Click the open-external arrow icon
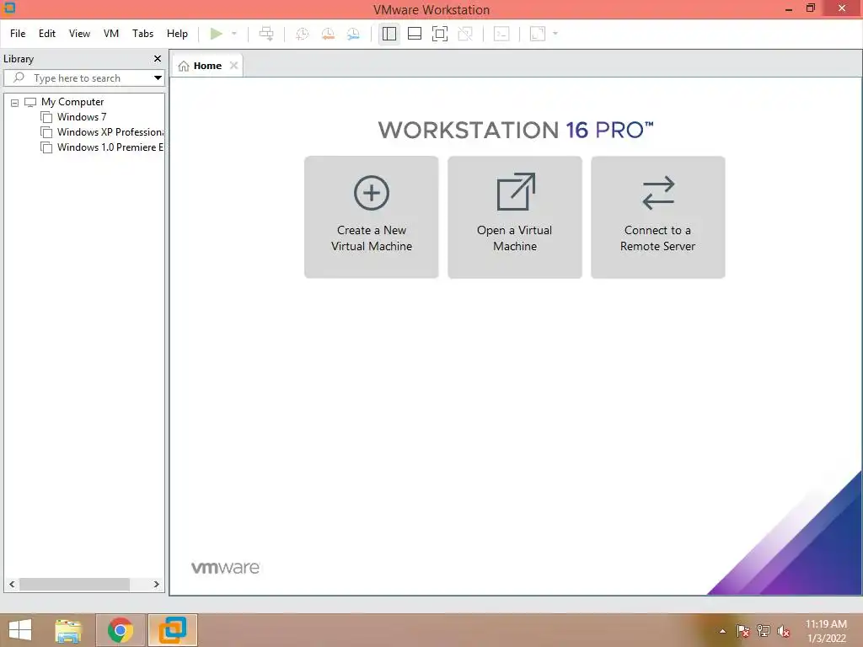This screenshot has height=647, width=863. 516,192
